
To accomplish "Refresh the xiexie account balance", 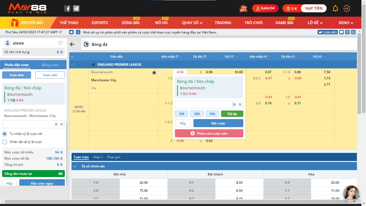I will coord(61,43).
